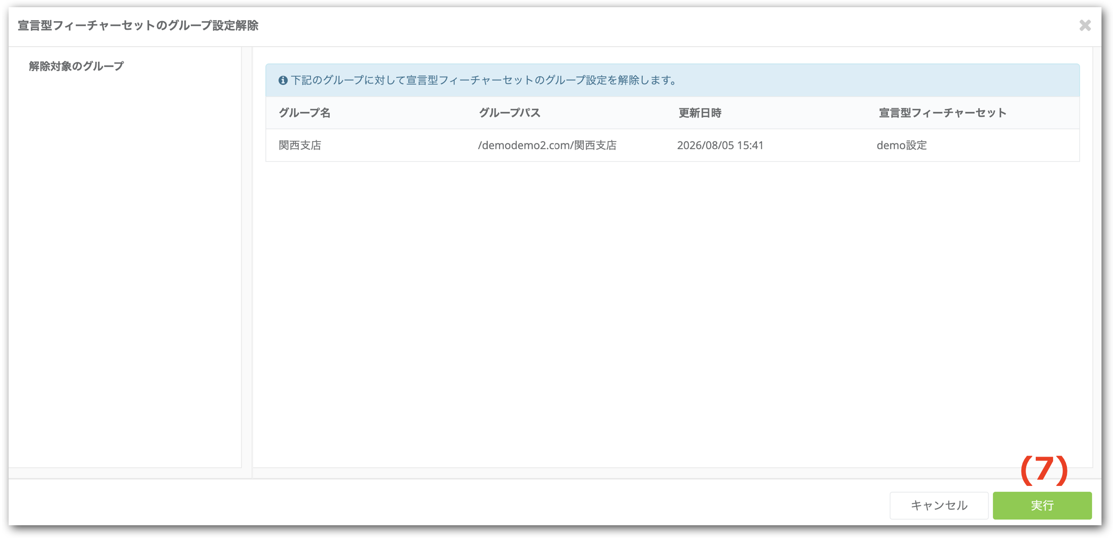The width and height of the screenshot is (1113, 543).
Task: Close the dialog with the X icon
Action: [1085, 25]
